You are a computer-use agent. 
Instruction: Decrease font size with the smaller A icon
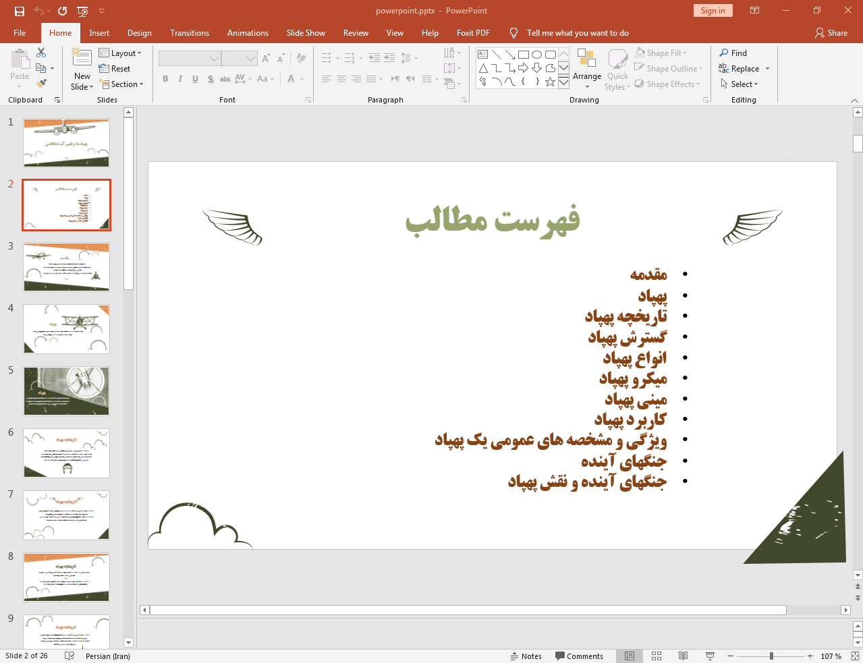coord(281,59)
